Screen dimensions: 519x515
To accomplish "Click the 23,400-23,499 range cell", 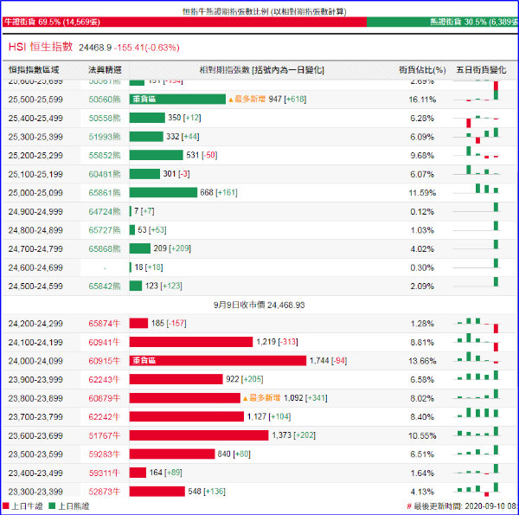I will coord(35,473).
